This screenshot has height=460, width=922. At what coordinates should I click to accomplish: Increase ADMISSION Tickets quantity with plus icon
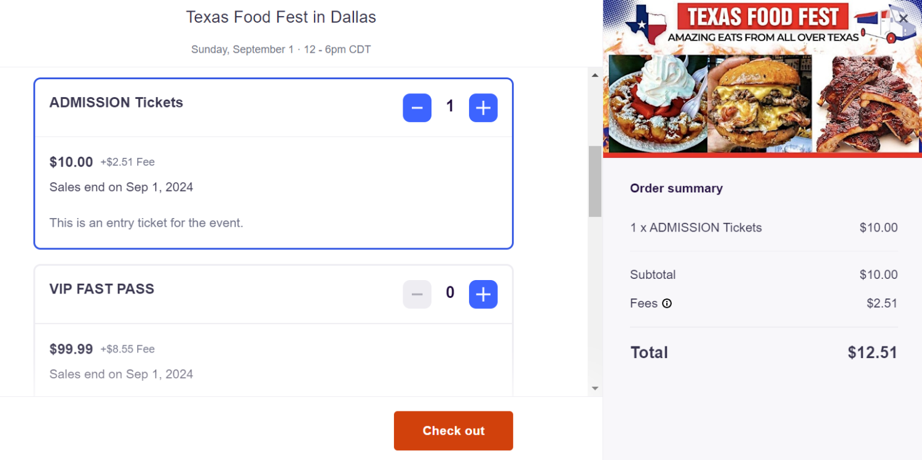(x=483, y=107)
